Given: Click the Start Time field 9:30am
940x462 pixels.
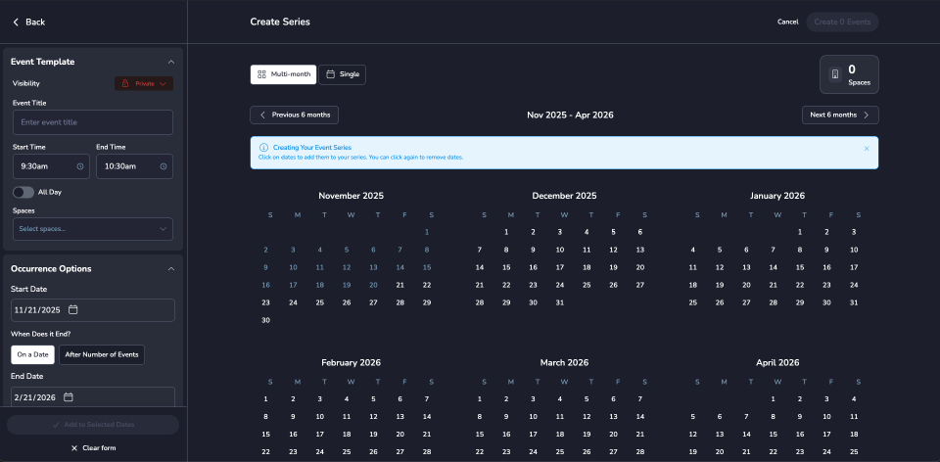Looking at the screenshot, I should pos(52,166).
